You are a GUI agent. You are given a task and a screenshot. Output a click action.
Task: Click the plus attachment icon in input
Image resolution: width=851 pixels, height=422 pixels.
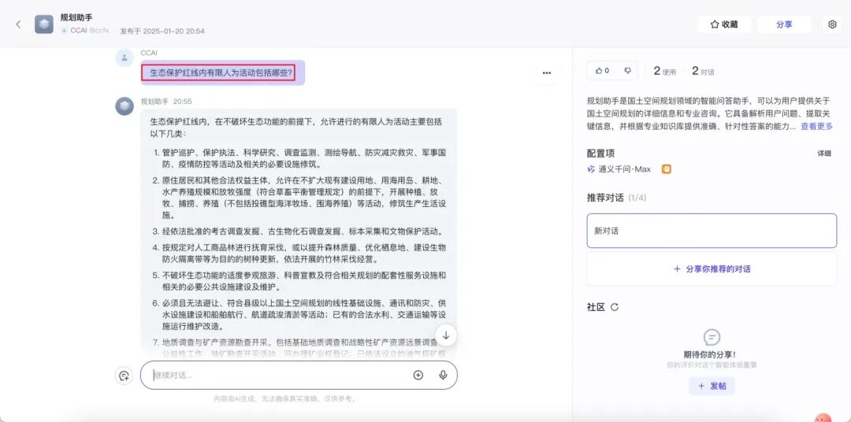[x=418, y=376]
